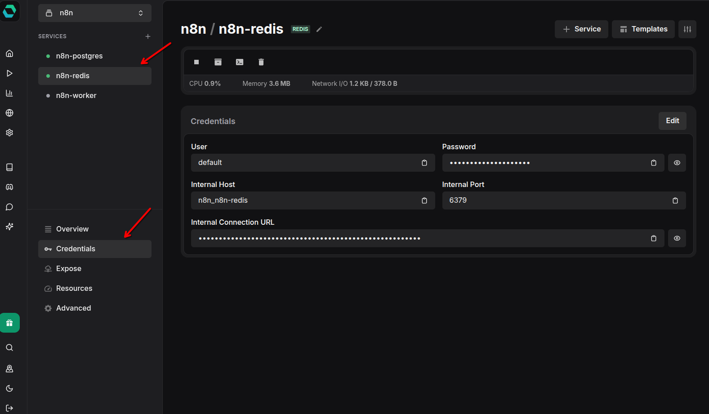
Task: Open the user account icon
Action: (9, 369)
